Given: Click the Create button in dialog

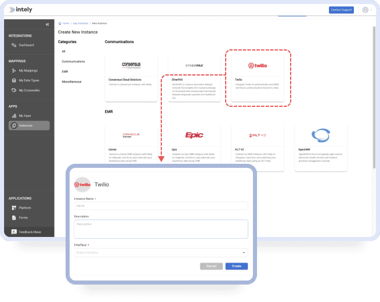Looking at the screenshot, I should coord(237,267).
